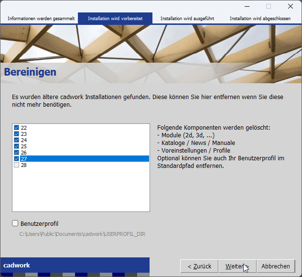Click the 'Voreinstellungen / Profile' line
Image resolution: width=302 pixels, height=277 pixels.
click(x=194, y=150)
